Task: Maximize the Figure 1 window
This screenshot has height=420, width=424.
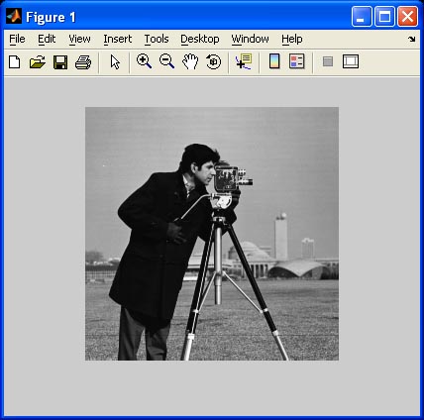Action: click(x=384, y=16)
